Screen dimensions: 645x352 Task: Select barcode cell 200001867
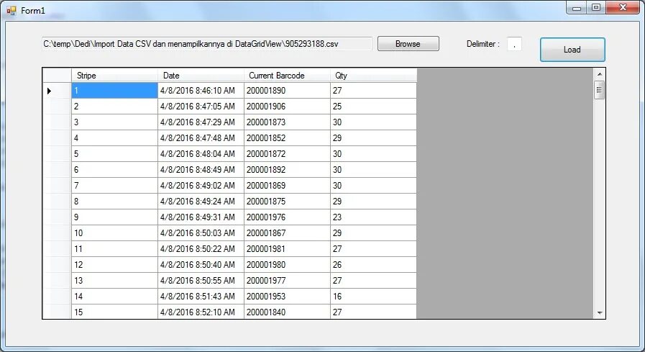pos(287,233)
